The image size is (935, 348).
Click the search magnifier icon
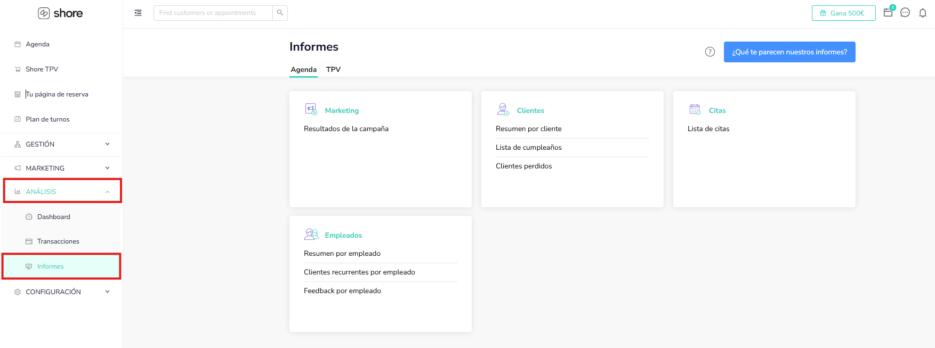coord(280,13)
